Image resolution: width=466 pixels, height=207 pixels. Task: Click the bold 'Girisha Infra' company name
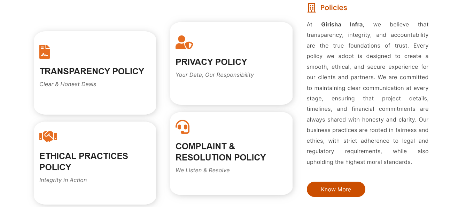coord(342,25)
